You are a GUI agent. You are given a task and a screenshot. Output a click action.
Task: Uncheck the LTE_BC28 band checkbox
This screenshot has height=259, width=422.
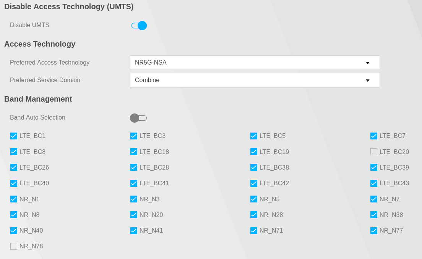tap(134, 167)
